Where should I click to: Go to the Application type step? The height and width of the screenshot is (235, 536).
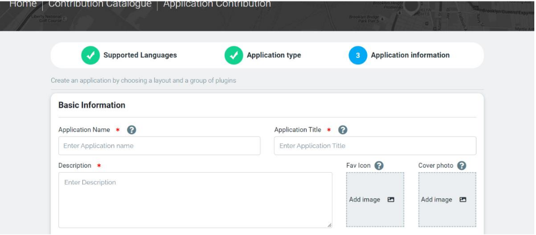(x=274, y=56)
